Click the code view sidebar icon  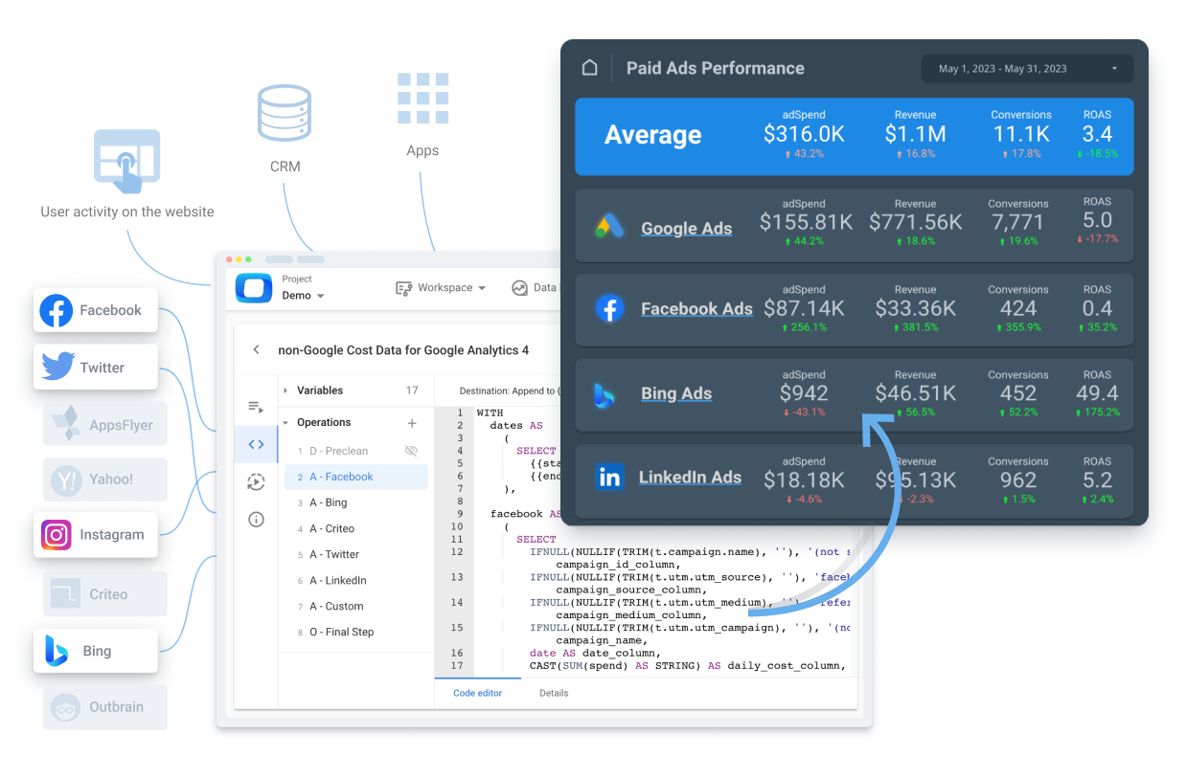[256, 444]
